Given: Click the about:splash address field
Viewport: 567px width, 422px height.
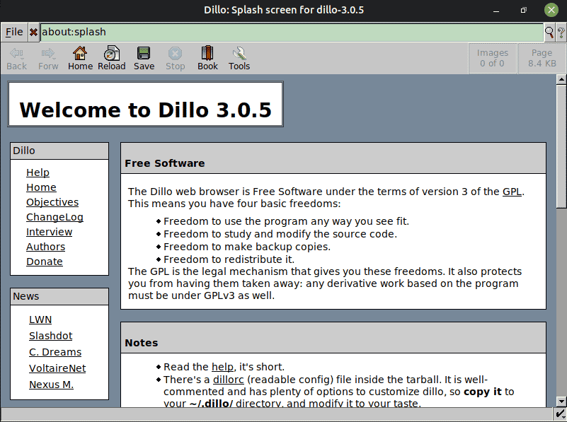Looking at the screenshot, I should (292, 32).
